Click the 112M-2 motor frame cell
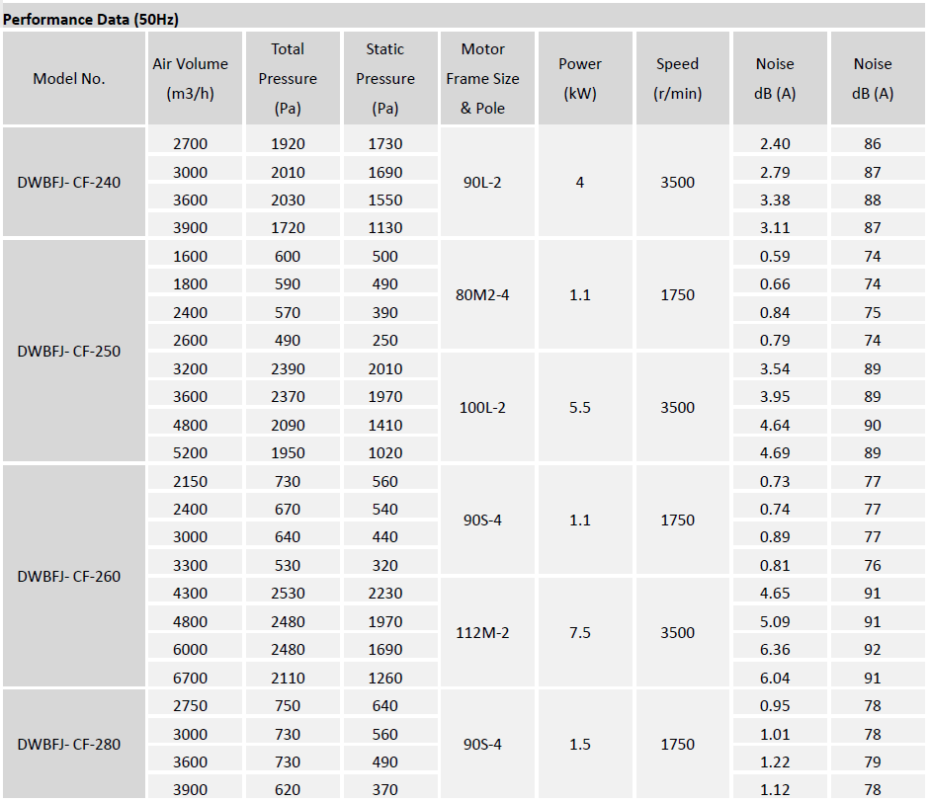This screenshot has height=801, width=930. point(482,632)
